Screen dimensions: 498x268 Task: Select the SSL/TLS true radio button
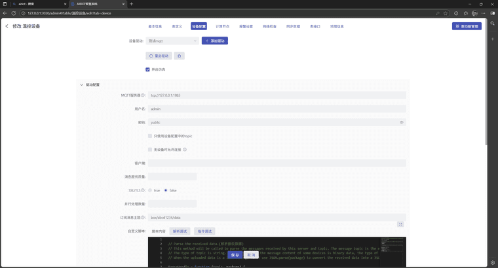pos(150,190)
